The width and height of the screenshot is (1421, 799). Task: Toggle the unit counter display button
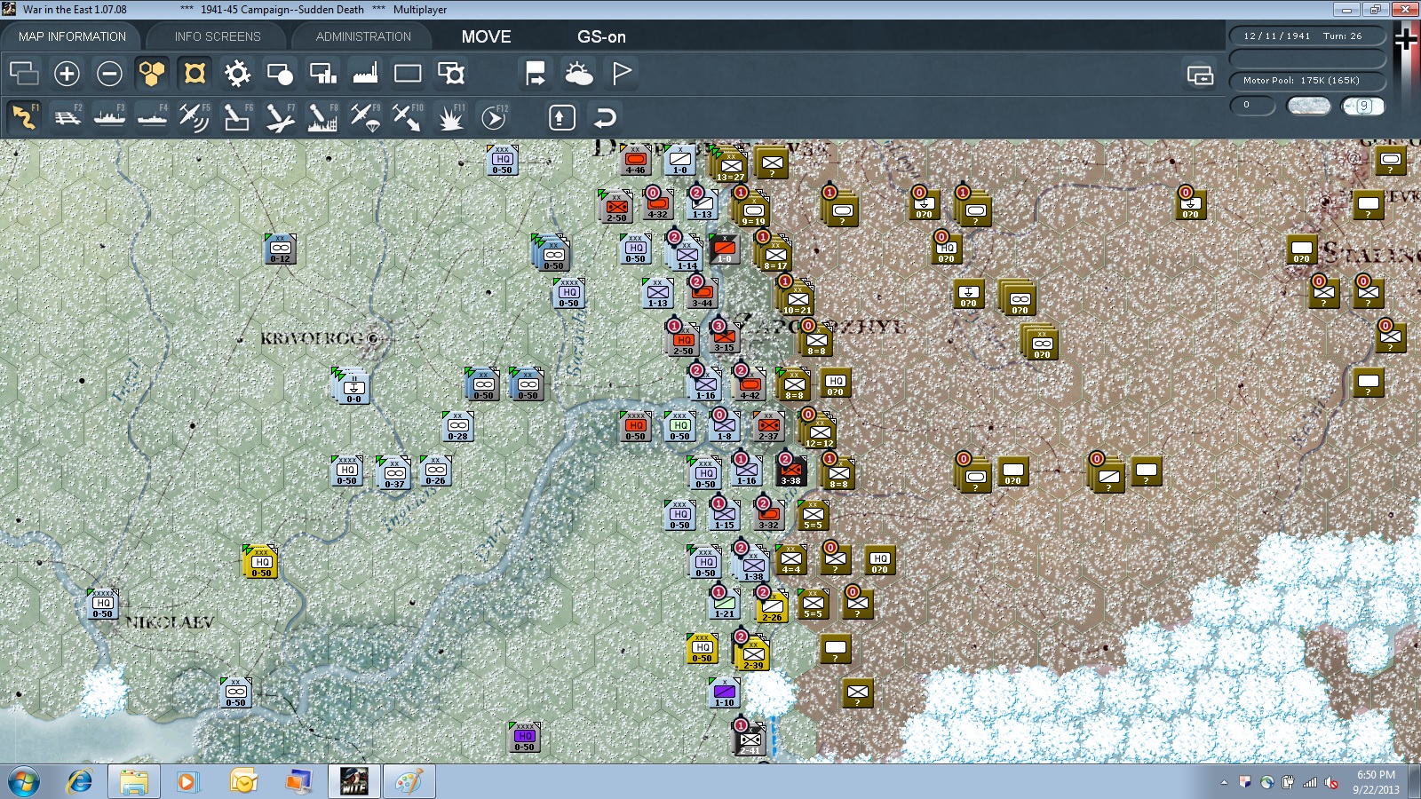tap(194, 74)
